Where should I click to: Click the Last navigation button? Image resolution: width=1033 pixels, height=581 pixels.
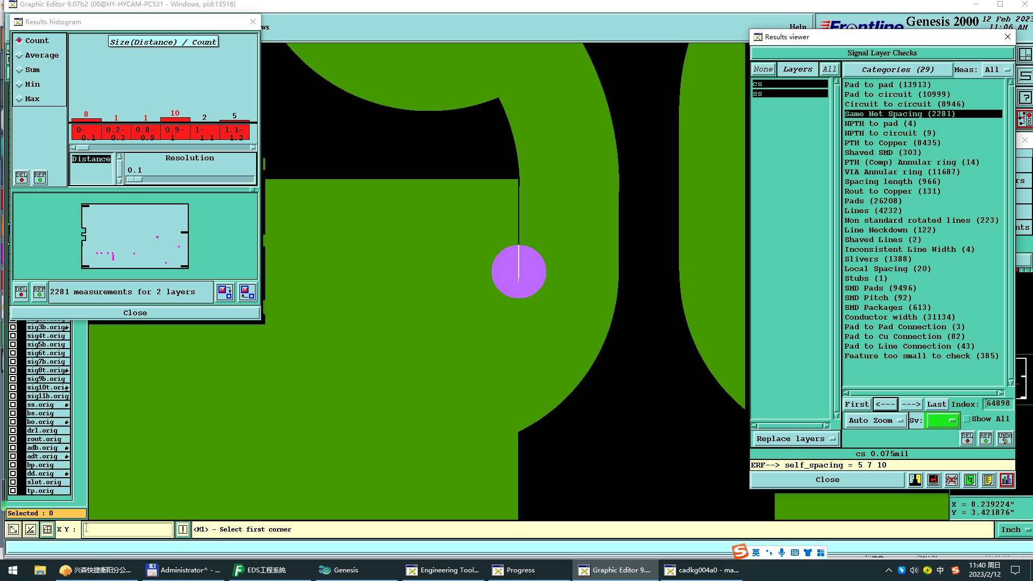pos(936,404)
